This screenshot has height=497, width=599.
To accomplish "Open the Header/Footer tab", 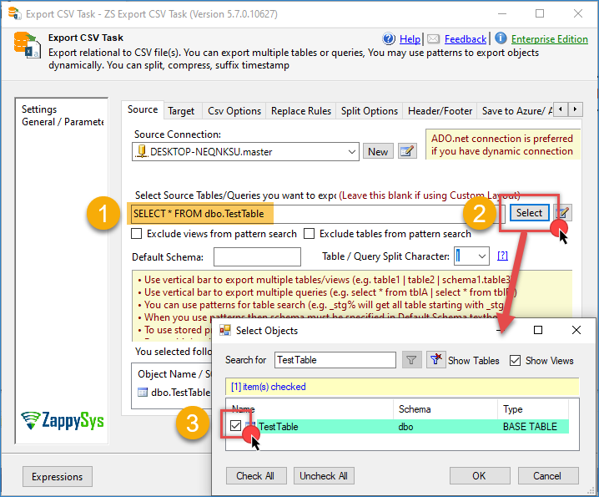I will point(440,111).
